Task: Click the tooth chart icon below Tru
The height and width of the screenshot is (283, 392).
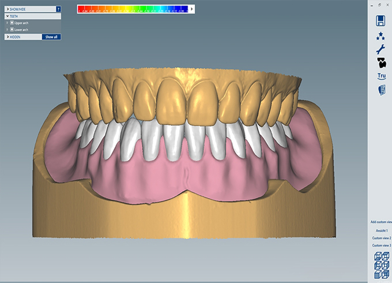Action: (x=380, y=90)
